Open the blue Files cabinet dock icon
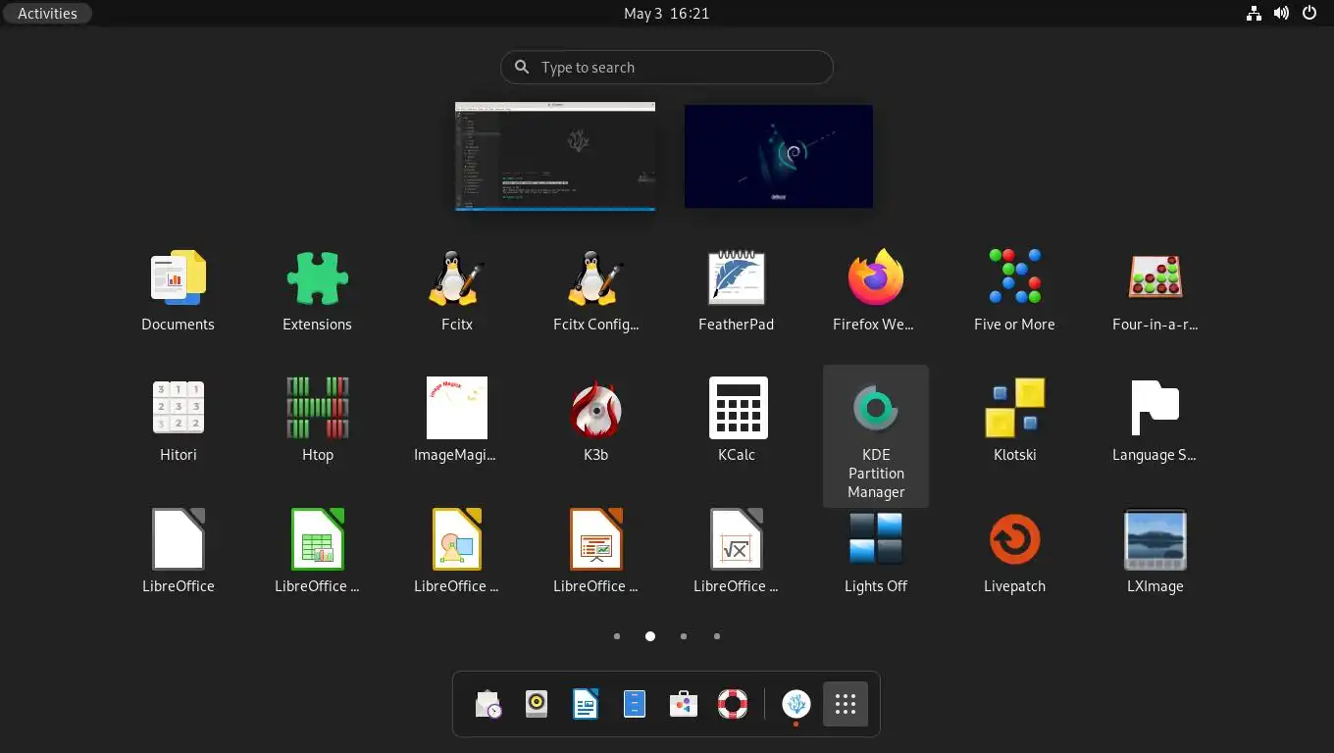Image resolution: width=1334 pixels, height=753 pixels. pyautogui.click(x=635, y=704)
